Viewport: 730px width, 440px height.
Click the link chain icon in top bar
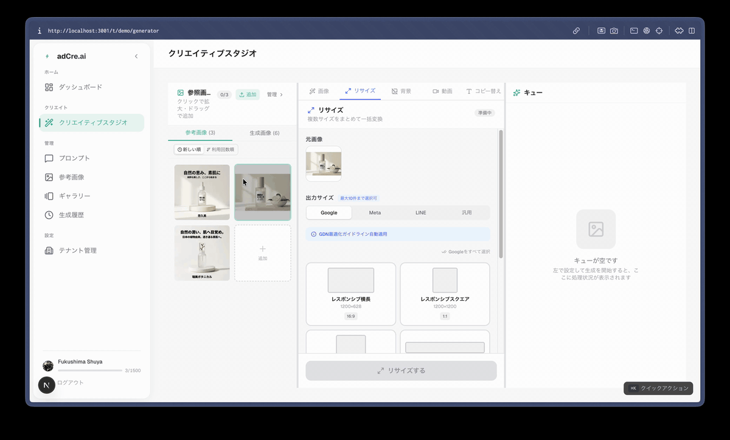pyautogui.click(x=576, y=30)
